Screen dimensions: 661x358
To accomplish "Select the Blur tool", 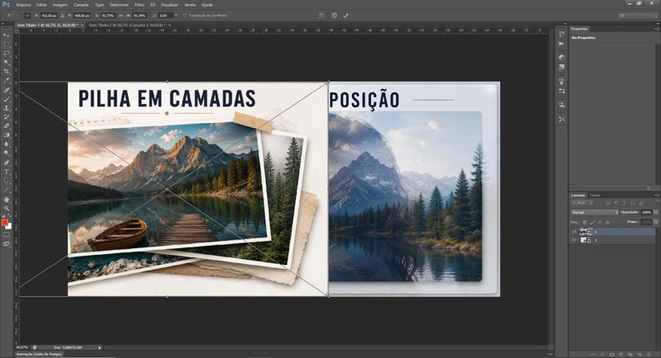I will coord(7,144).
